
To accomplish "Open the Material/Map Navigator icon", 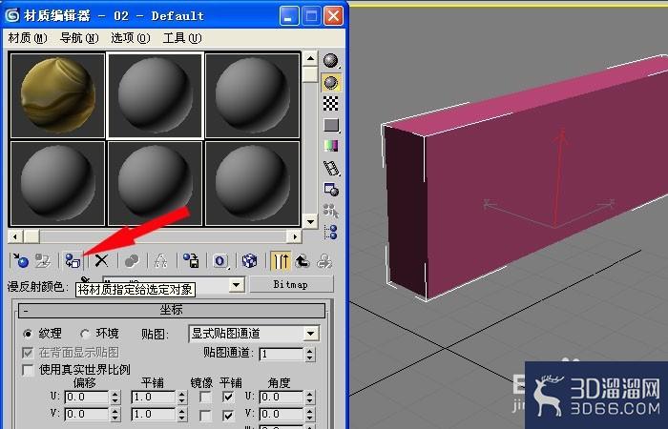I will [331, 232].
